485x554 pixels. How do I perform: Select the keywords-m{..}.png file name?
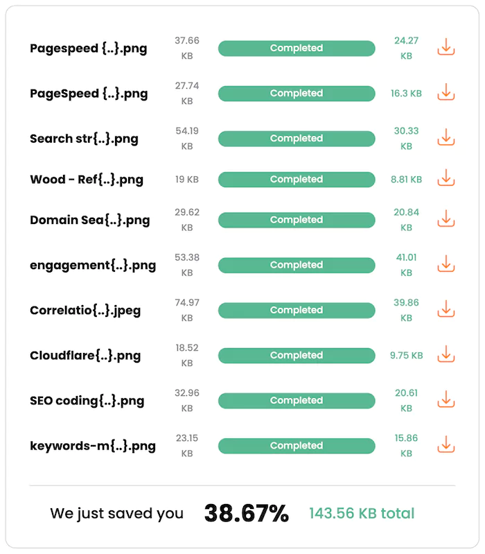click(93, 446)
